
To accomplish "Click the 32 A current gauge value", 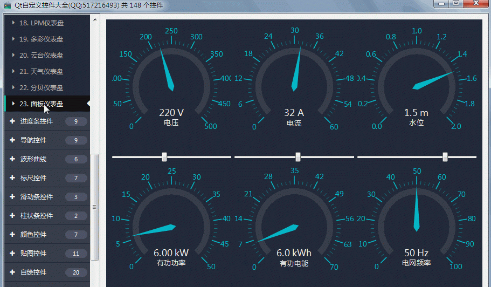I will point(294,113).
